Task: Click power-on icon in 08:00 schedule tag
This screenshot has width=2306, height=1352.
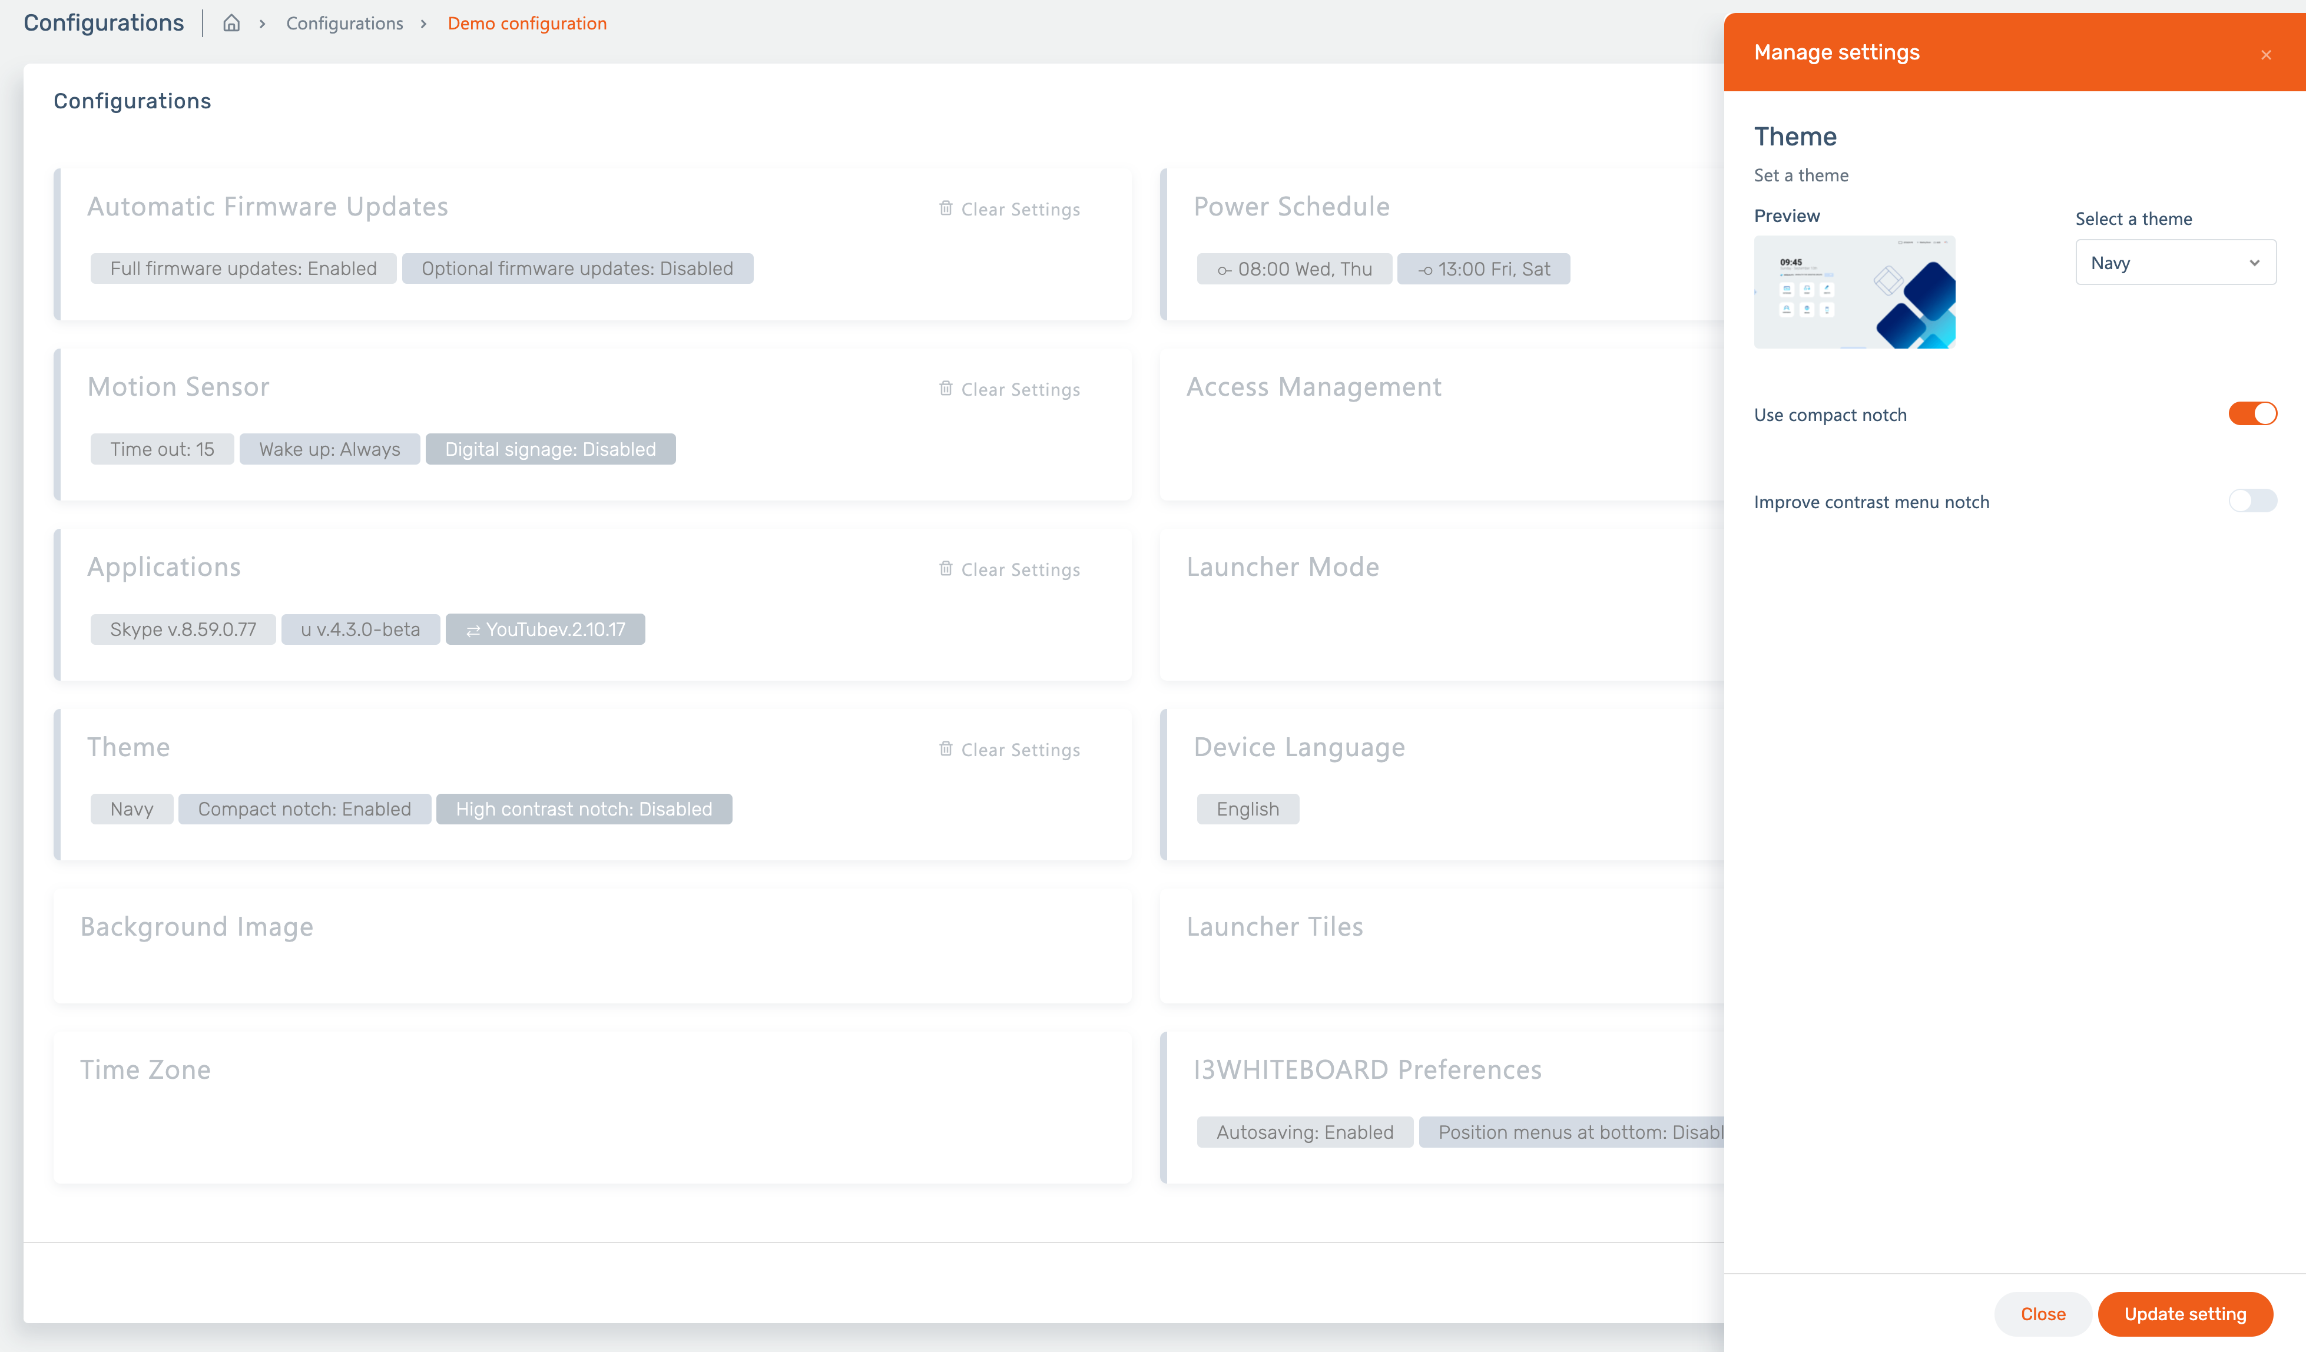Action: tap(1224, 270)
